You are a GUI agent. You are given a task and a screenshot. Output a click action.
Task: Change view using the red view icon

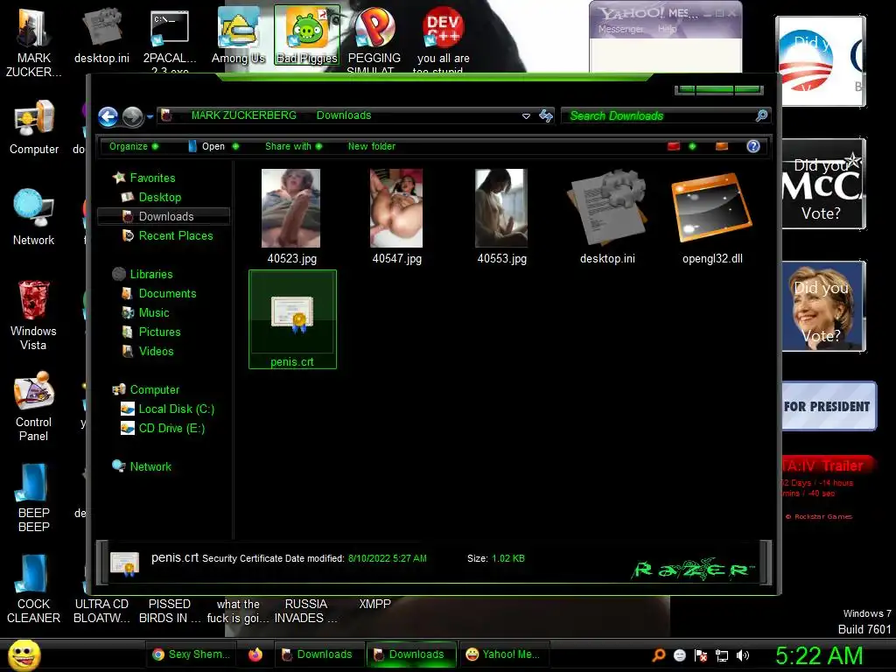674,146
